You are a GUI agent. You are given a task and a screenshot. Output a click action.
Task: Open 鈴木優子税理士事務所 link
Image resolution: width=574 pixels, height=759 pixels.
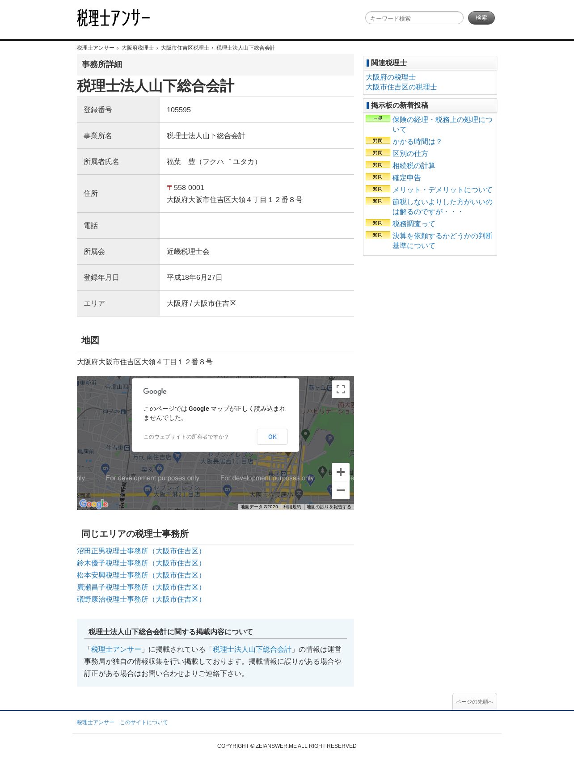(x=141, y=563)
